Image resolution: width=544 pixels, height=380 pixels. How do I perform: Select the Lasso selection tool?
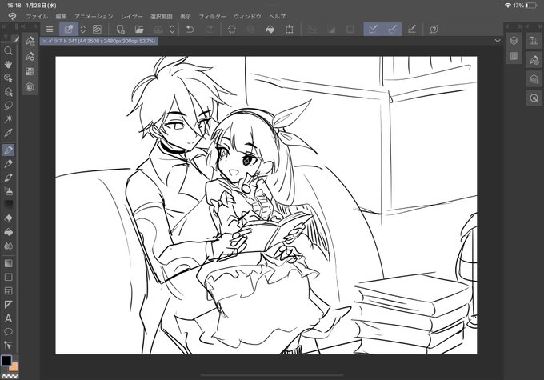[x=8, y=106]
